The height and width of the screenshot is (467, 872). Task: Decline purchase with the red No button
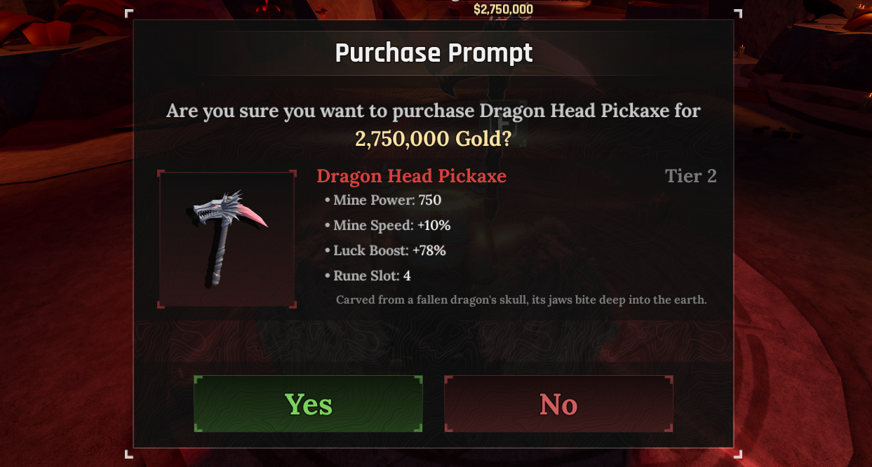(558, 404)
